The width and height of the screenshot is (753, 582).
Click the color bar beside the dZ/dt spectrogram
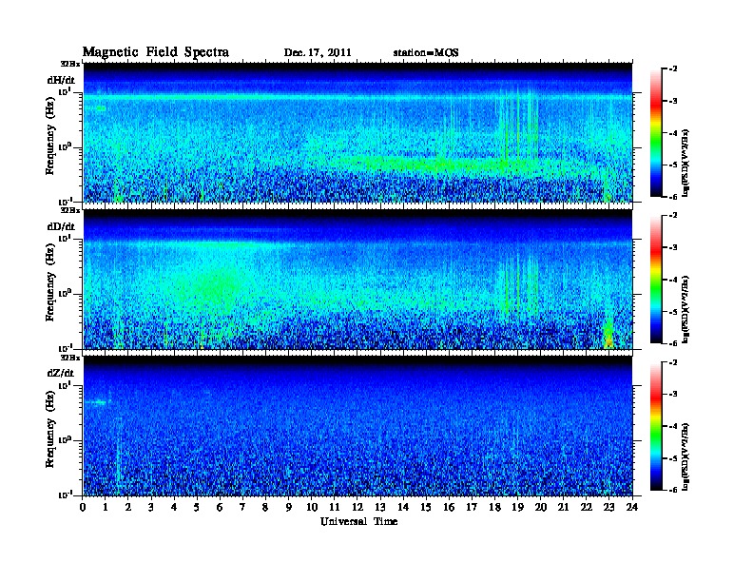[x=656, y=426]
